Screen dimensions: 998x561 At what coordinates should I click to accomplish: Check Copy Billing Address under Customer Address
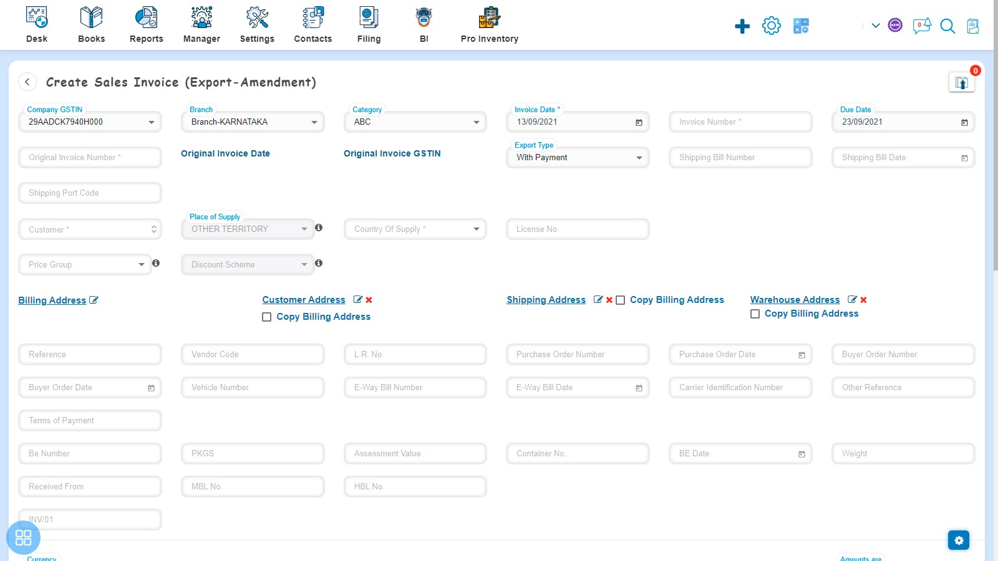pos(266,317)
